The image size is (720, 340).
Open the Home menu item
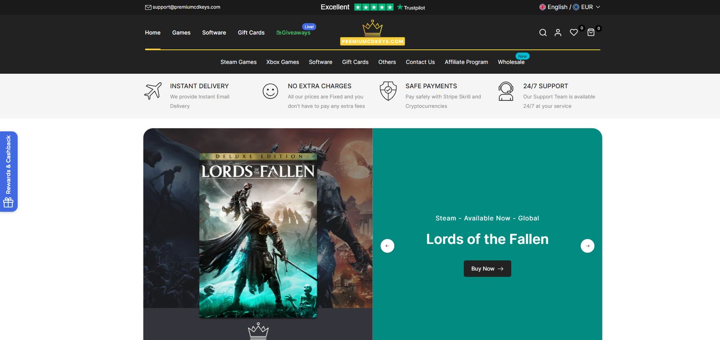[x=153, y=33]
